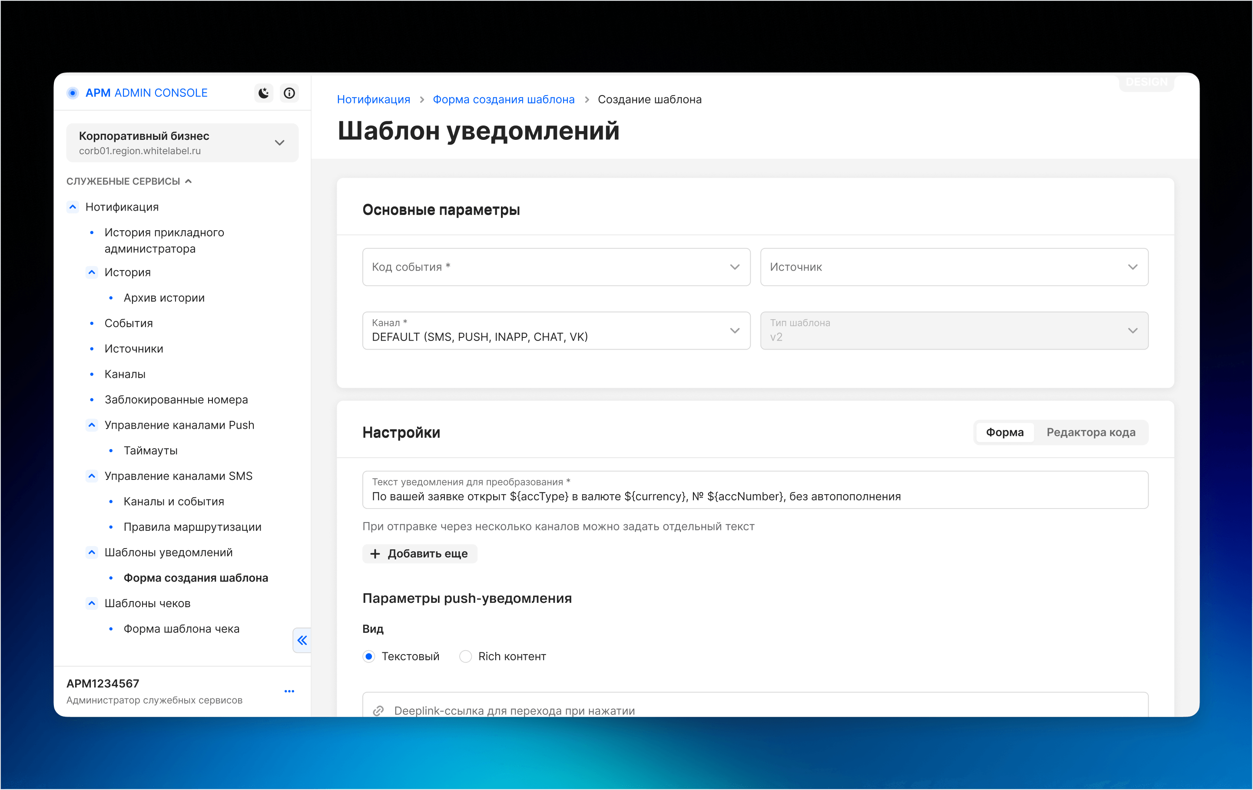Click Шаблоны уведомлений label
Screen dimensions: 1253x790
(169, 552)
